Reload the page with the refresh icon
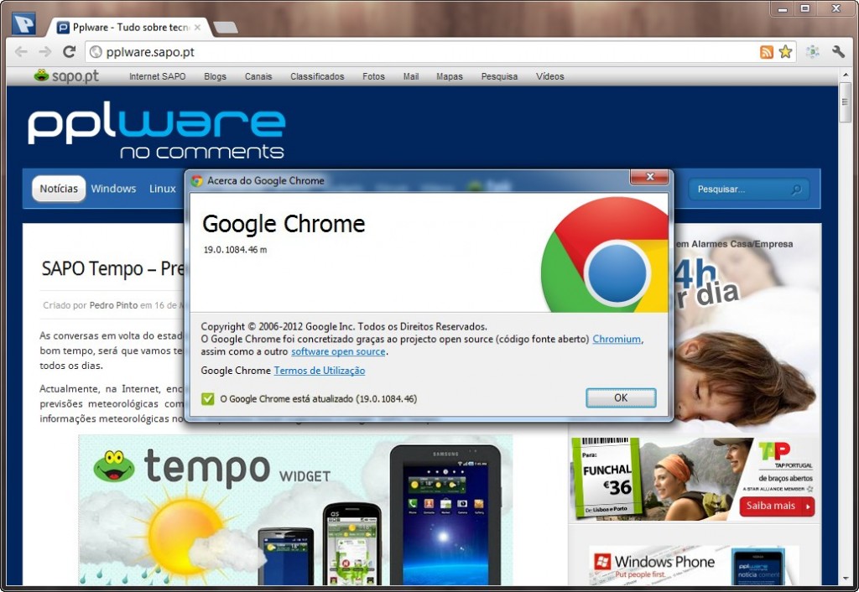Image resolution: width=859 pixels, height=592 pixels. coord(69,52)
